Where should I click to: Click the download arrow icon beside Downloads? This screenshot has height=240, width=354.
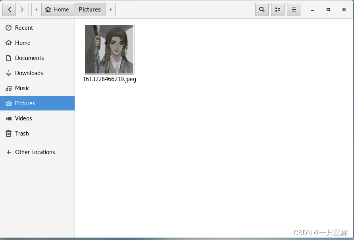tap(9, 73)
